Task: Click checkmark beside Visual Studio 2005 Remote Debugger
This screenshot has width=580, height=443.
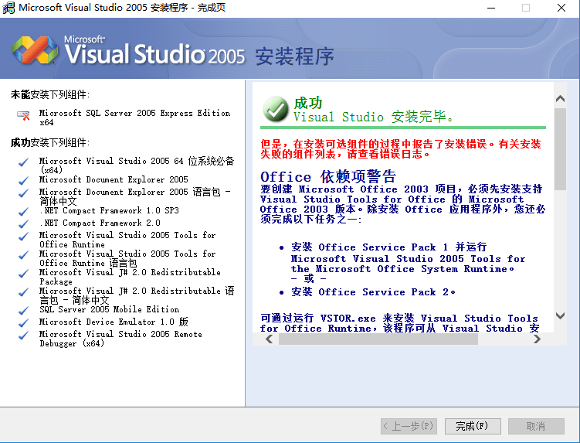Action: click(x=24, y=336)
